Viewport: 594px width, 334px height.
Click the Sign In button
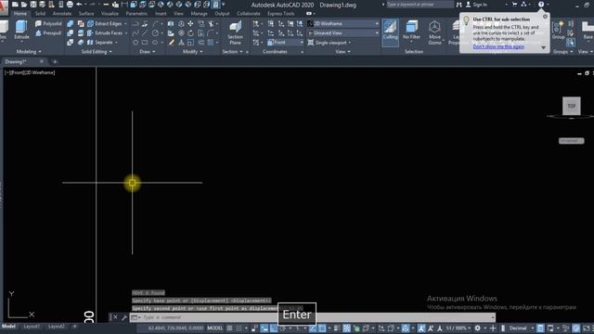[x=476, y=5]
